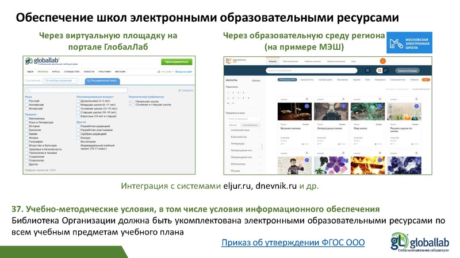This screenshot has width=460, height=258.
Task: Open the Курсы menu item on GlobalLab
Action: [x=56, y=72]
